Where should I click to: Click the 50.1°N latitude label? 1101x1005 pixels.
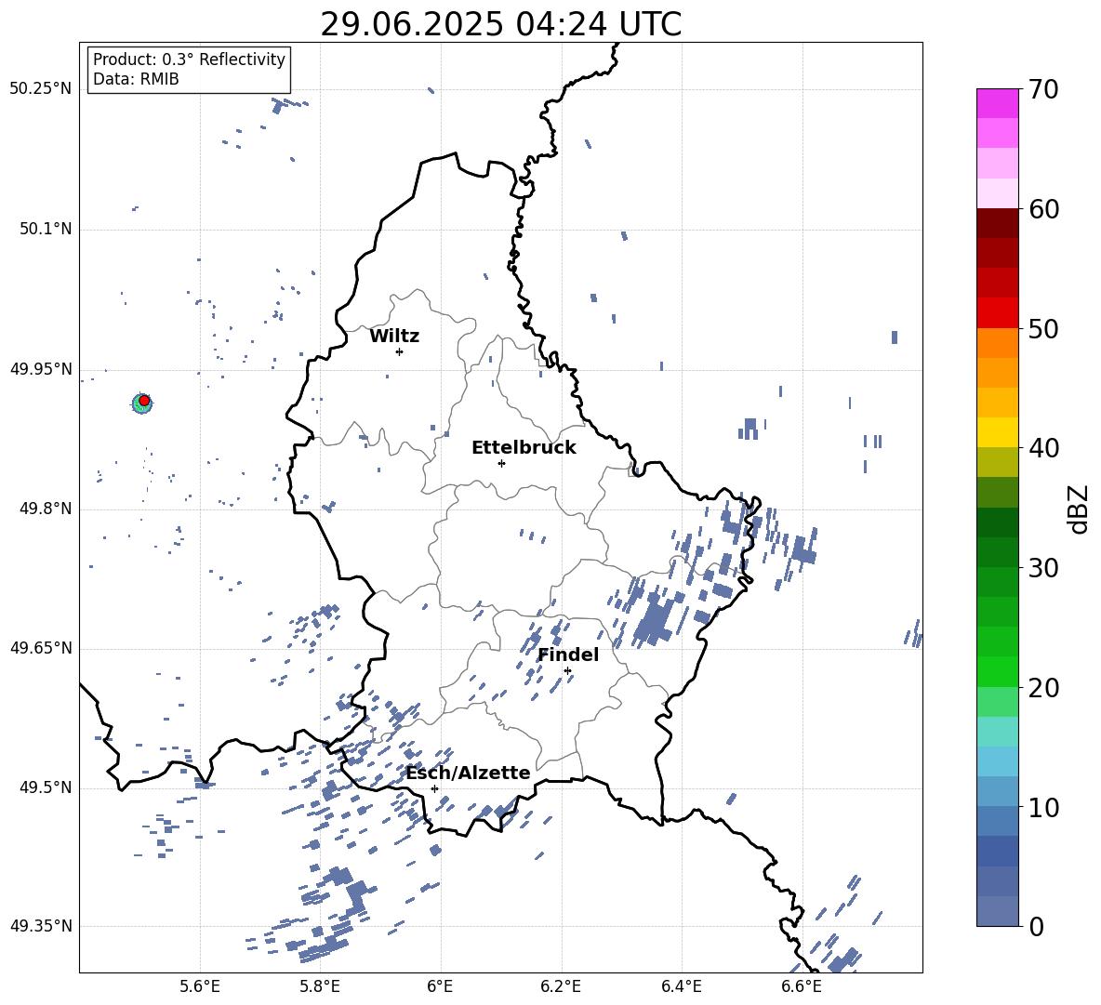[x=46, y=229]
